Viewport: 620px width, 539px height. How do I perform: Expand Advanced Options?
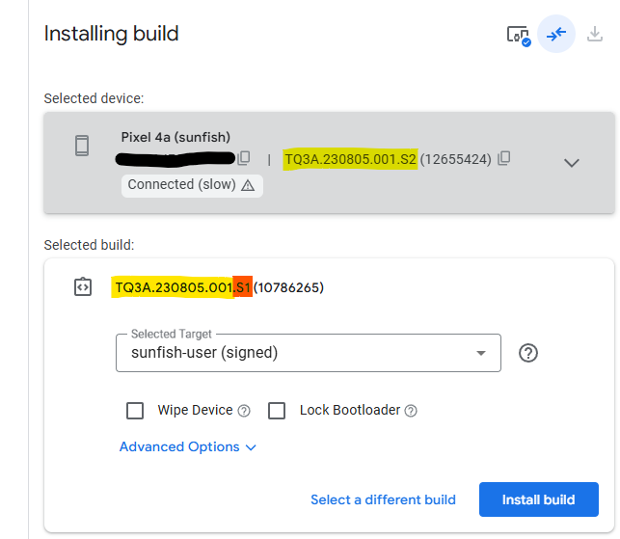(x=188, y=447)
